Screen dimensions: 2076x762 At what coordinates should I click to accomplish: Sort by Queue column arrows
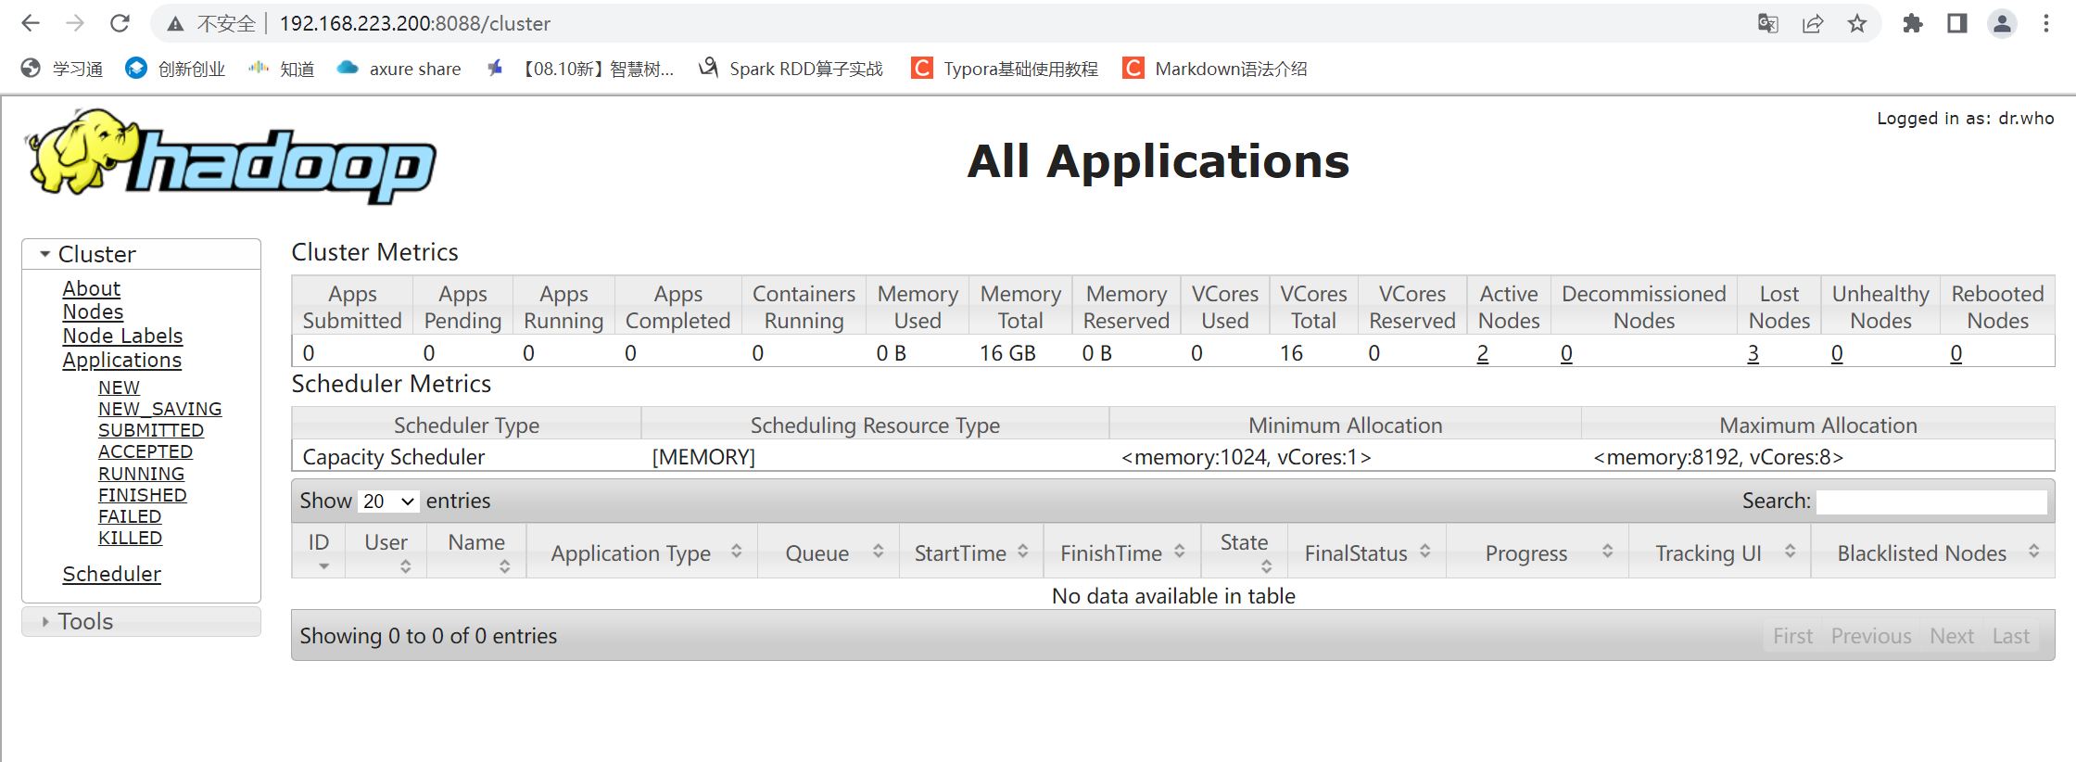878,552
